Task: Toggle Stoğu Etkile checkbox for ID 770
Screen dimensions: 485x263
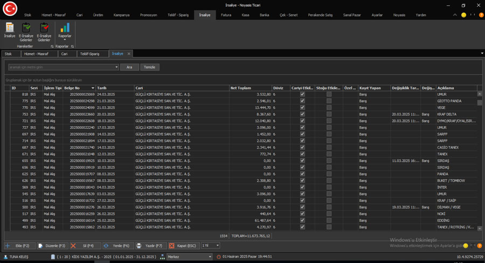Action: click(329, 107)
